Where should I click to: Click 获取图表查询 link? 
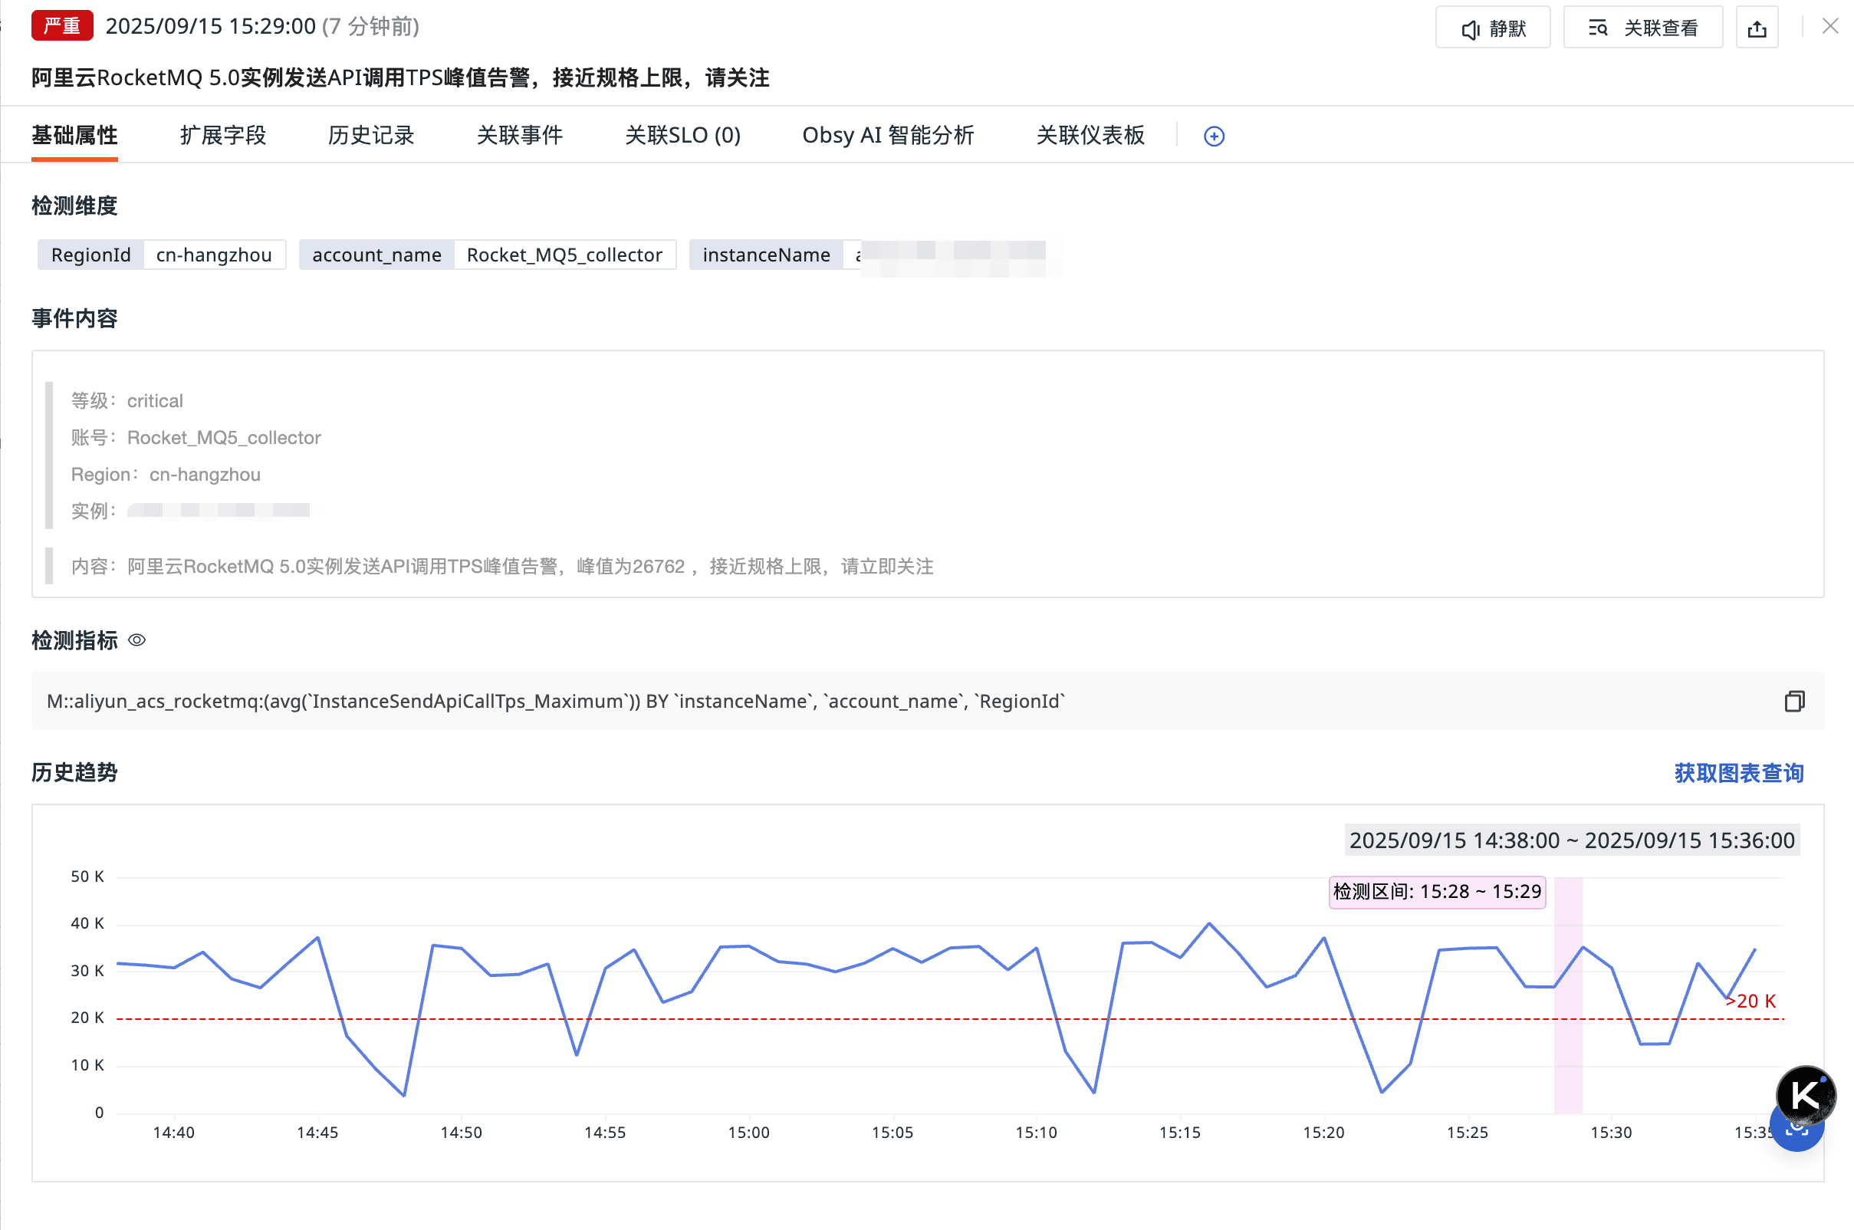coord(1738,773)
